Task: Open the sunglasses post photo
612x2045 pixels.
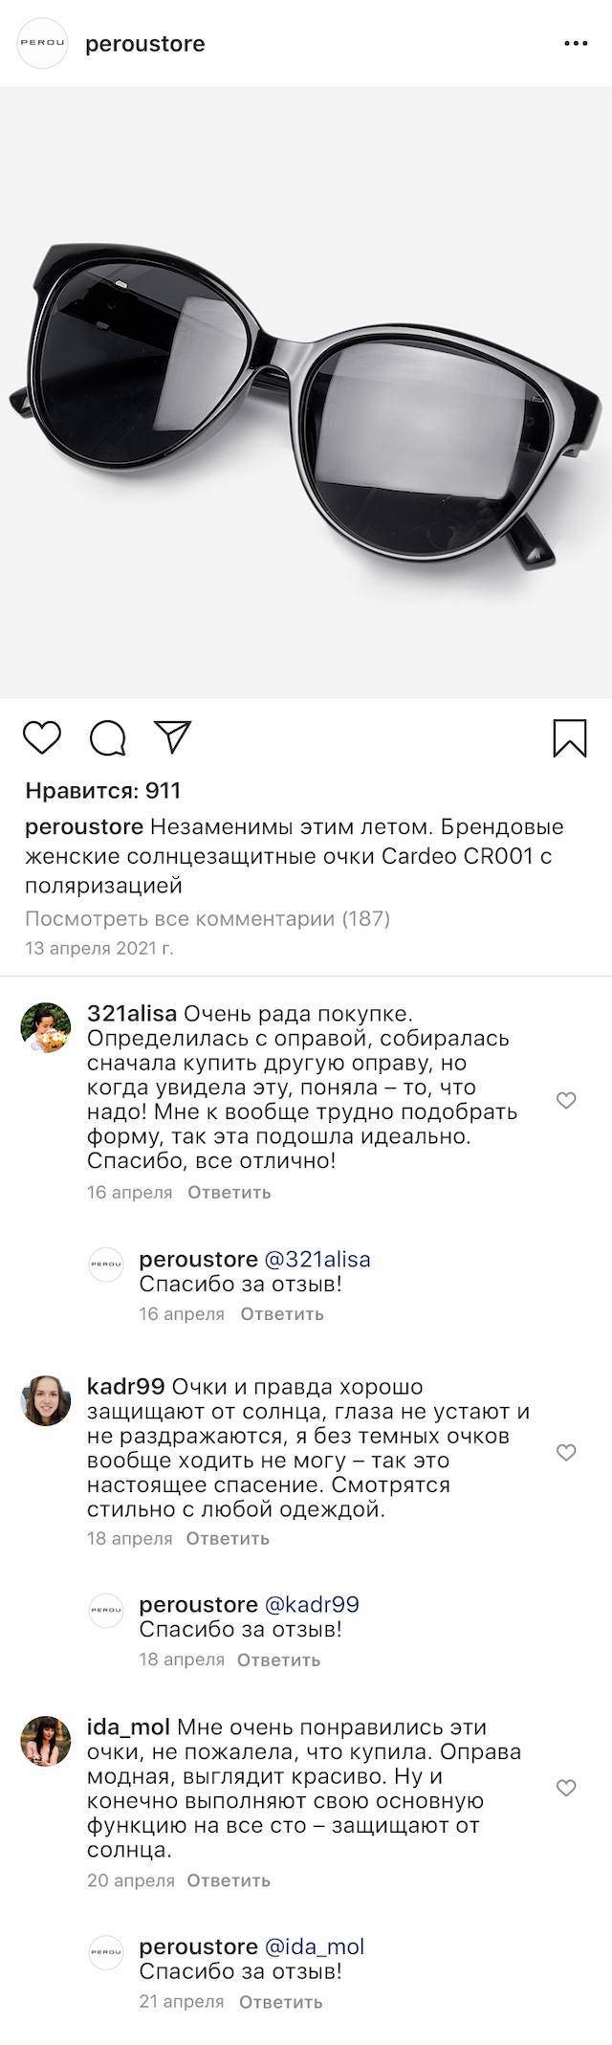Action: [306, 392]
